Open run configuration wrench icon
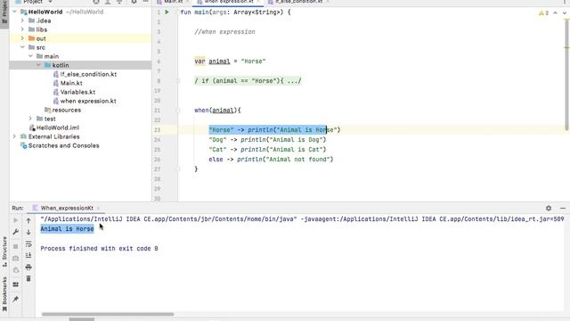 point(16,232)
